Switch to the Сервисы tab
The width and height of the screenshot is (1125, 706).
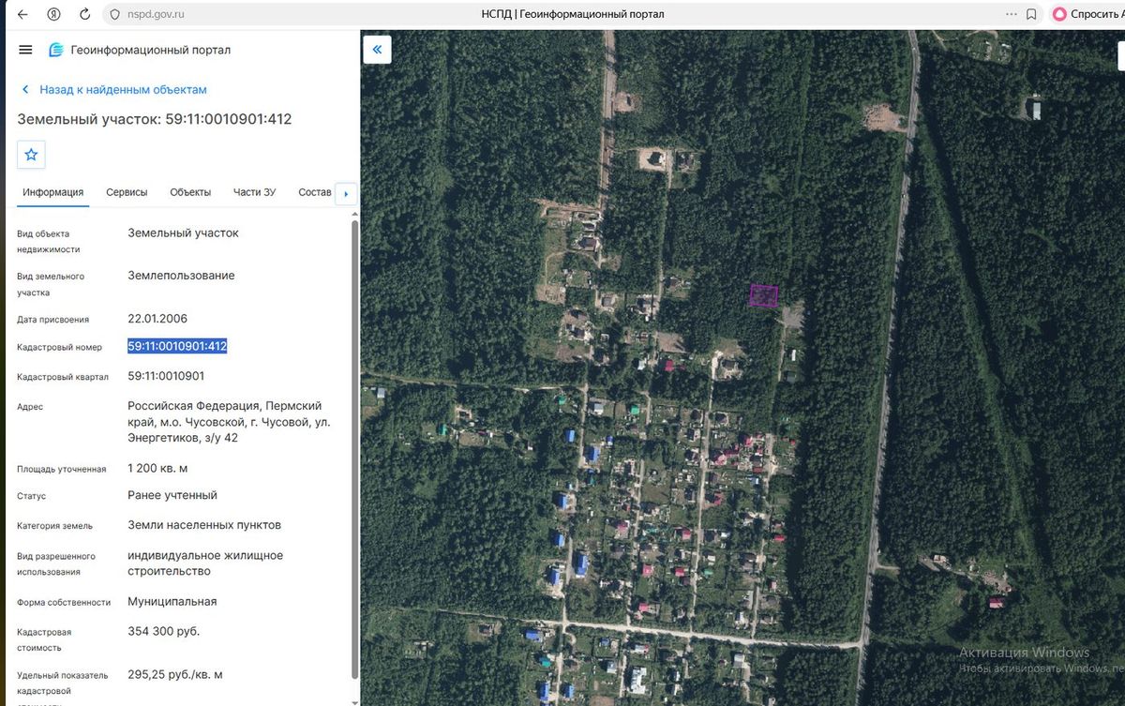pos(127,192)
